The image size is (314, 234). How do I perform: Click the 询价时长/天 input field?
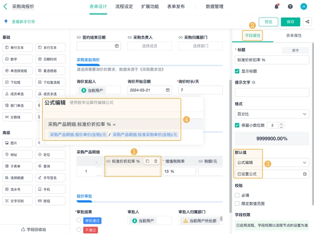200,90
